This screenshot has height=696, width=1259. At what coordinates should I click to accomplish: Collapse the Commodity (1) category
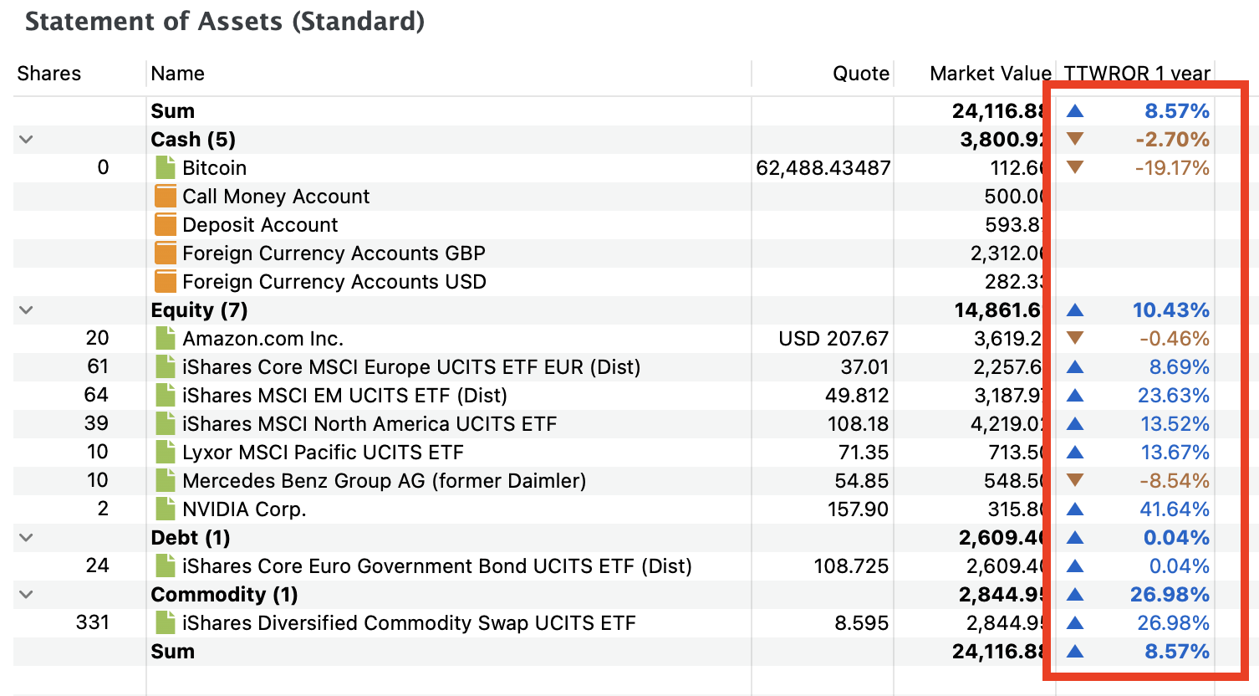click(x=26, y=595)
